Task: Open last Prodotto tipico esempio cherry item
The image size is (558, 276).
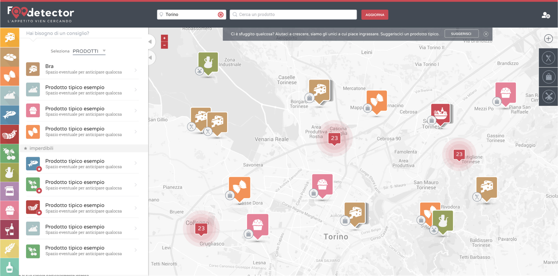Action: [75, 250]
